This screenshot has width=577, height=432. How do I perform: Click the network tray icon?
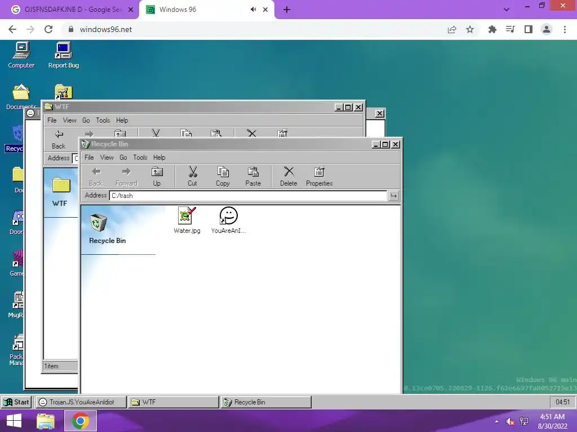click(524, 421)
